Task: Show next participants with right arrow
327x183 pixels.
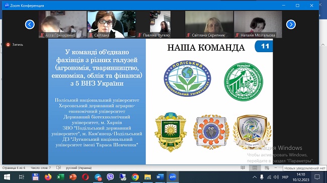Action: tap(291, 25)
